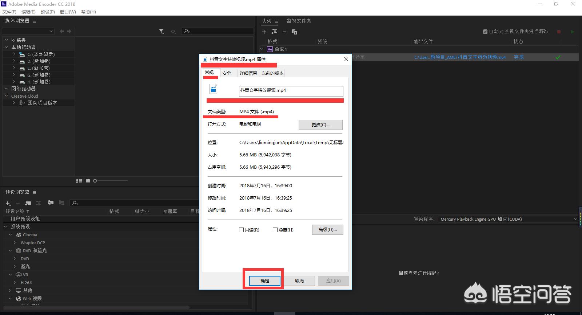Screen dimensions: 582x315
Task: Click the 更改(C)... button
Action: [320, 125]
